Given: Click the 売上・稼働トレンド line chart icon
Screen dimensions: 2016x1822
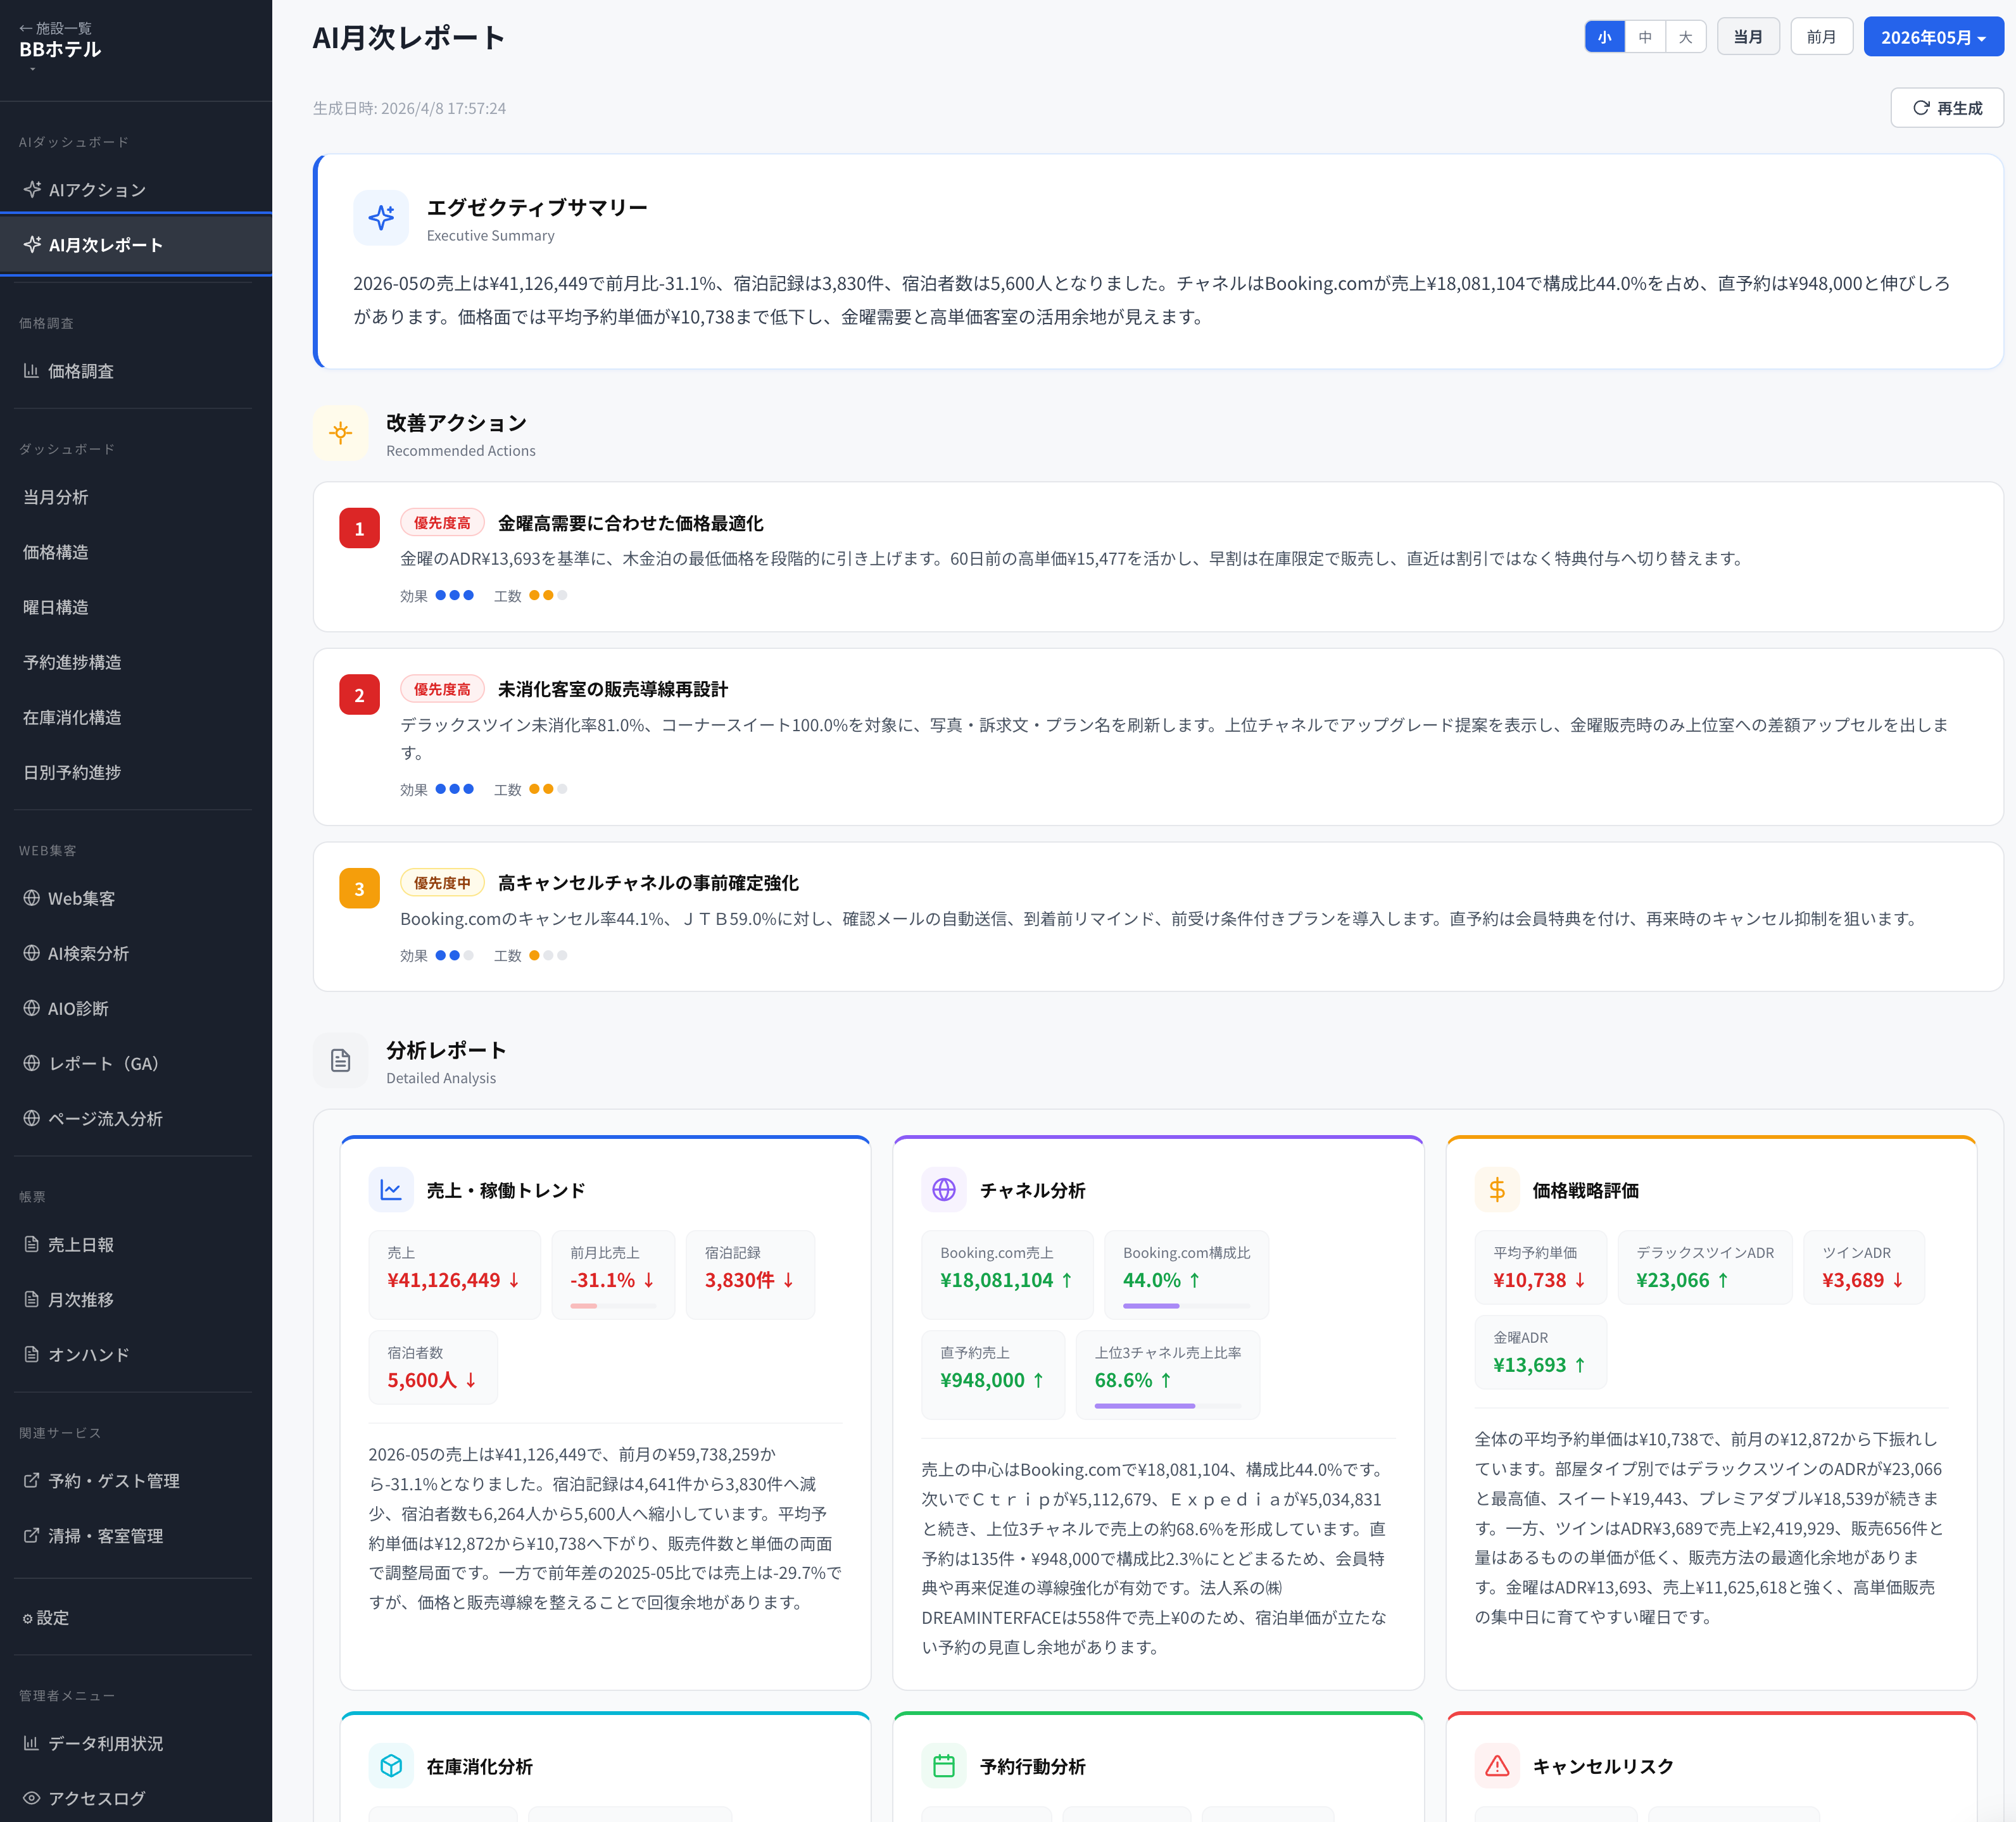Looking at the screenshot, I should coord(391,1190).
